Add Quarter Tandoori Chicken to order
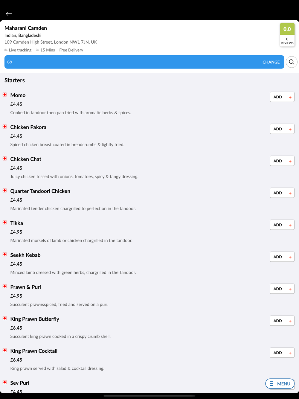The image size is (299, 399). click(x=282, y=193)
